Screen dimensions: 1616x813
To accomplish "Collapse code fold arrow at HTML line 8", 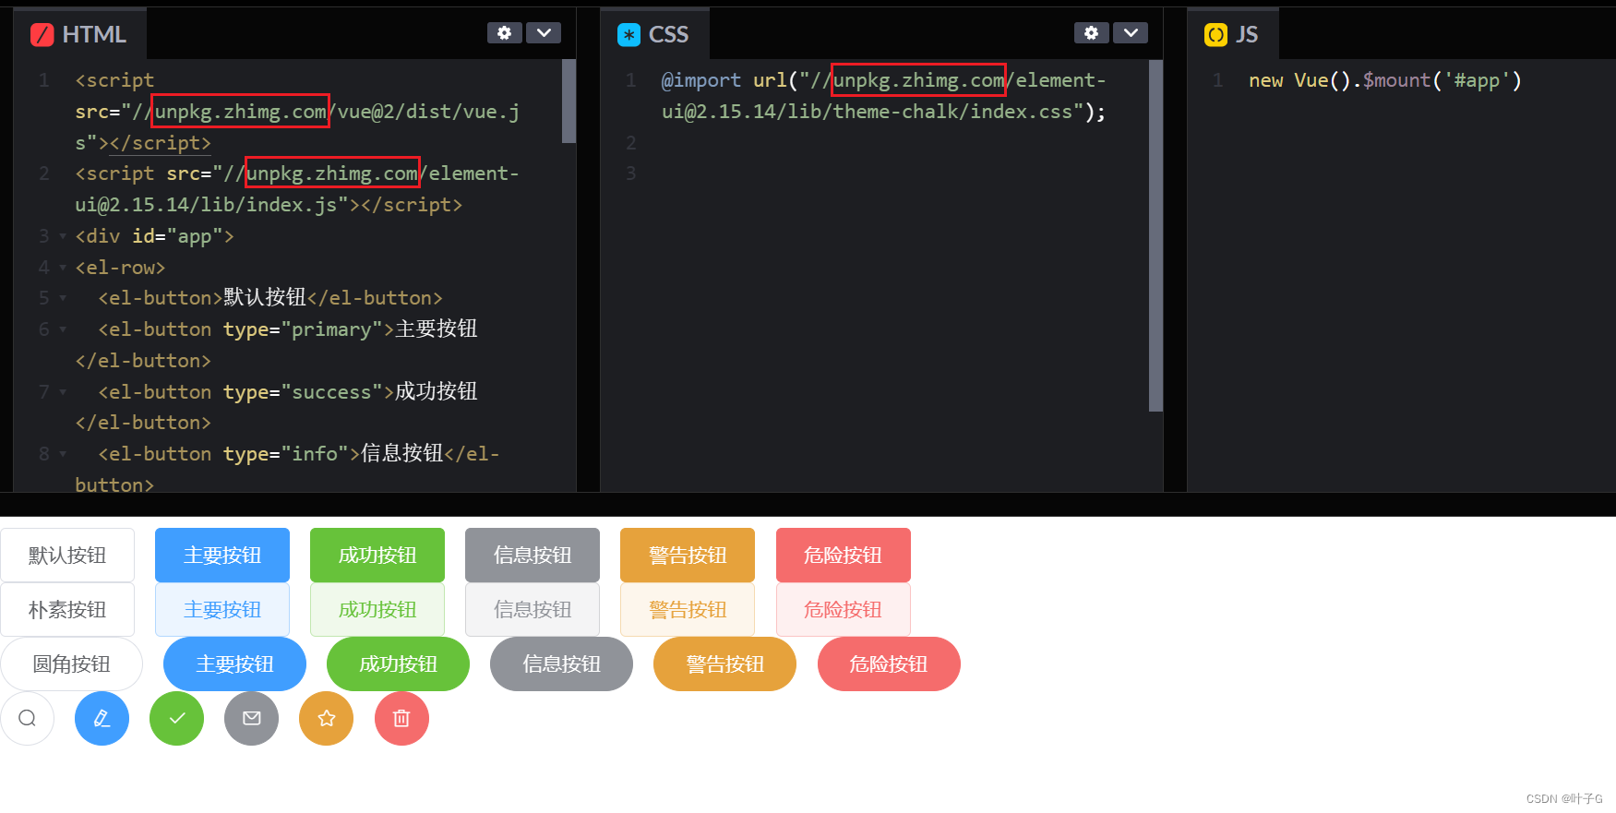I will 63,453.
